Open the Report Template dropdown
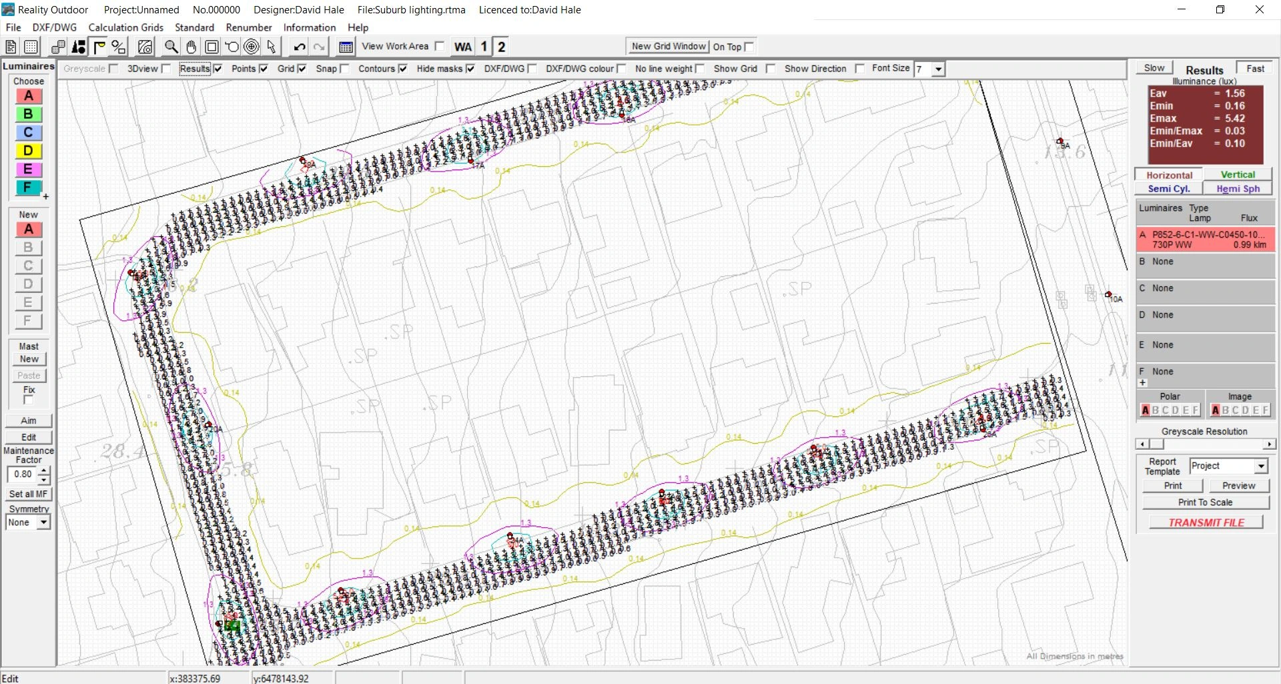The height and width of the screenshot is (684, 1281). click(1261, 466)
